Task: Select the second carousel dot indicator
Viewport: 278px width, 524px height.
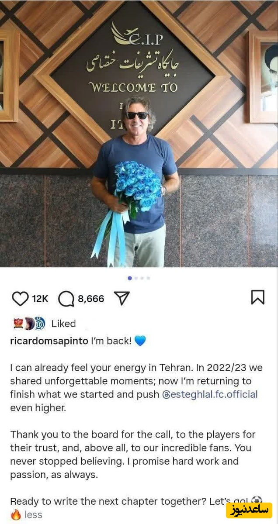Action: 136,278
